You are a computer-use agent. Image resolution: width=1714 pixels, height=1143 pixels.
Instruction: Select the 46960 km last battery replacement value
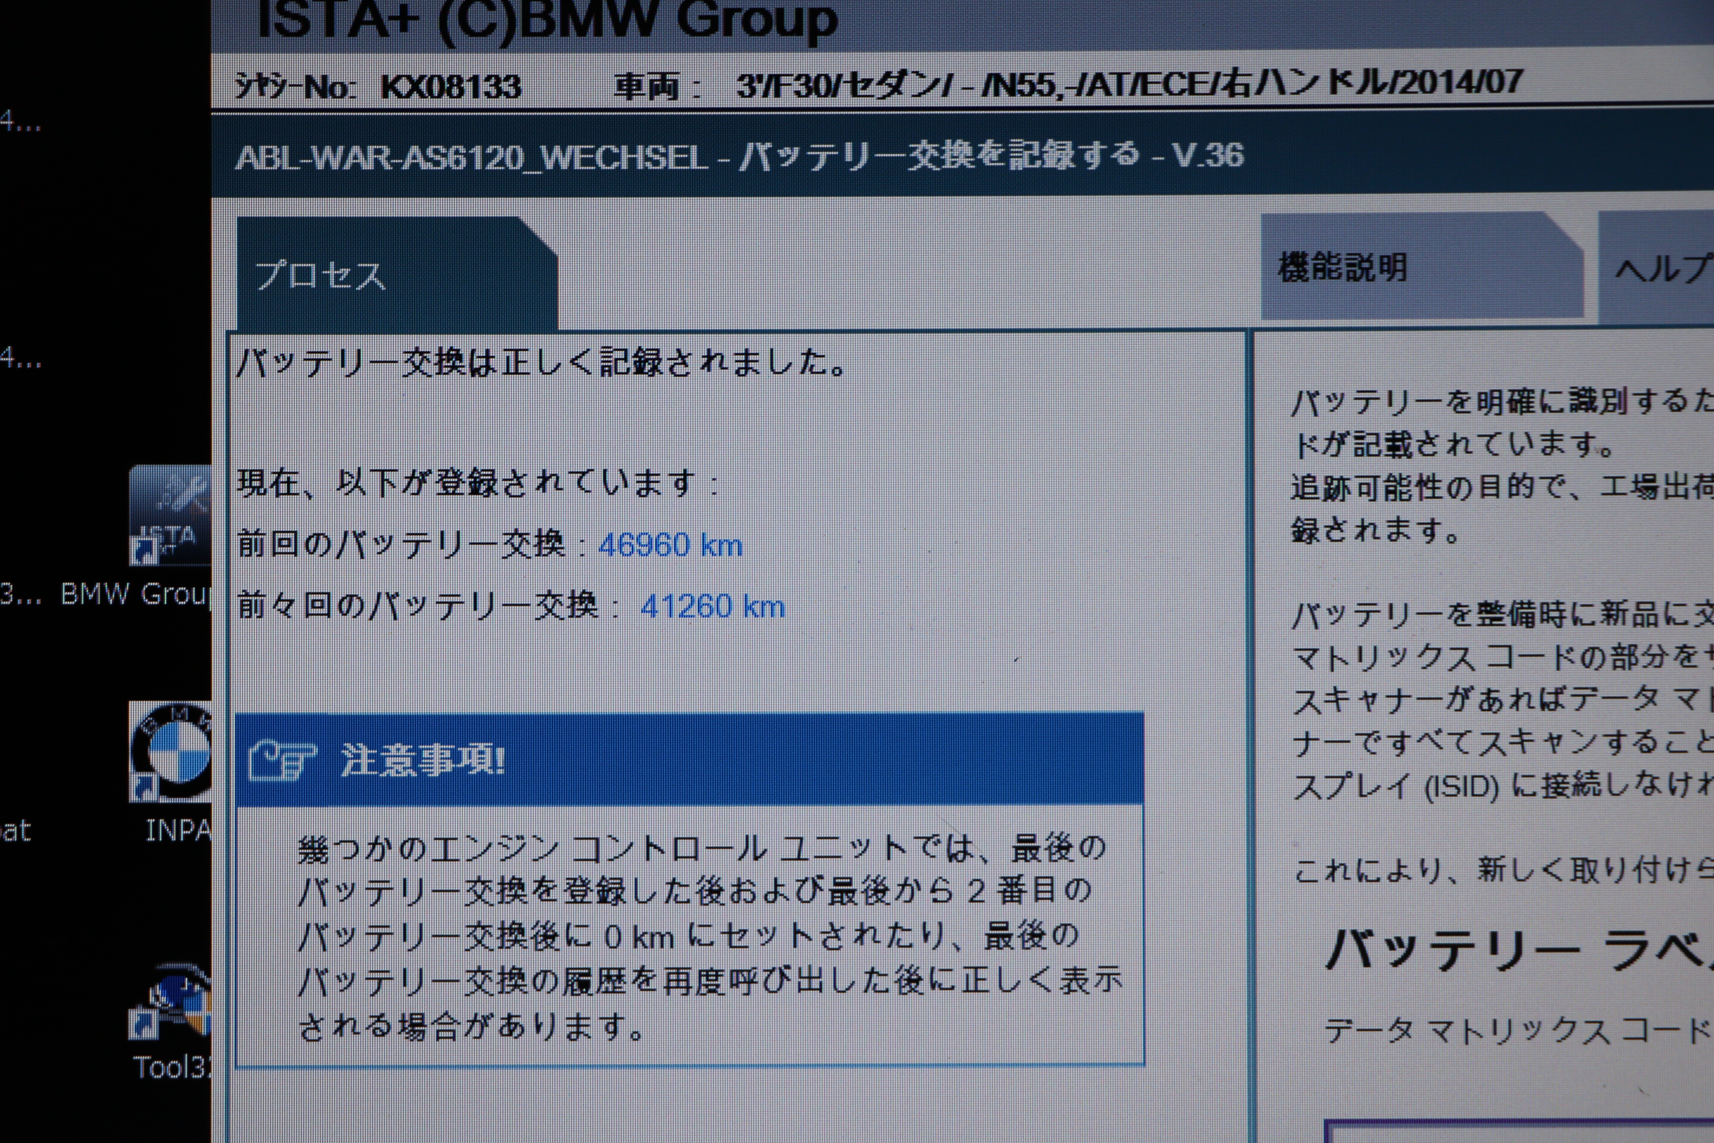point(670,545)
